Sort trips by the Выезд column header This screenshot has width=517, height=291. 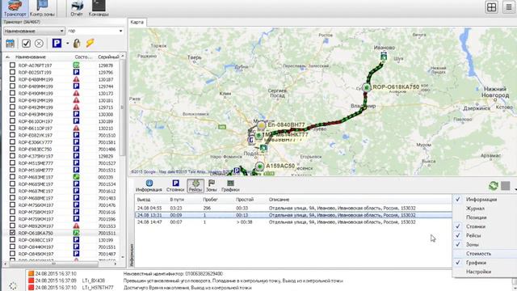click(144, 200)
